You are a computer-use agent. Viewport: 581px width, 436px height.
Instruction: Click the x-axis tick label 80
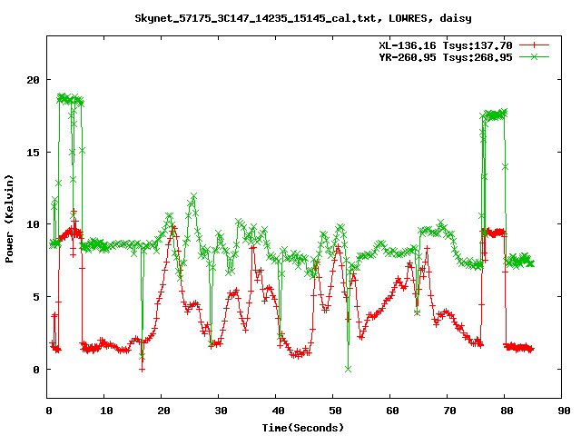[x=507, y=411]
